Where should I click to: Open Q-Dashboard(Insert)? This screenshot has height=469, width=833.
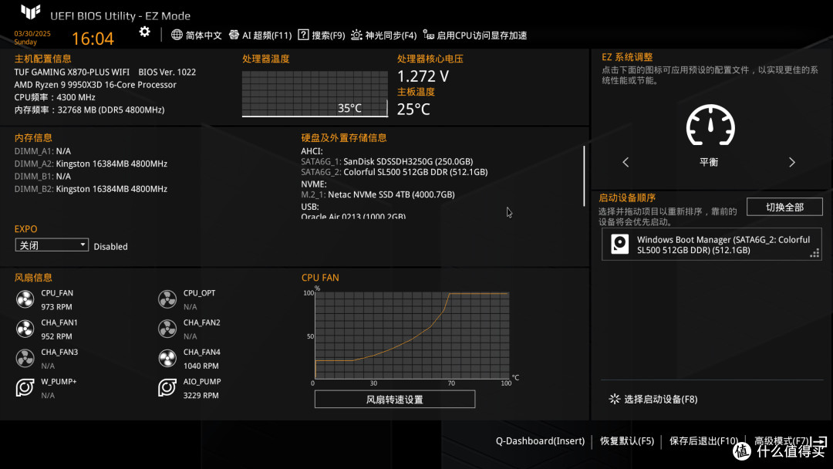coord(540,441)
